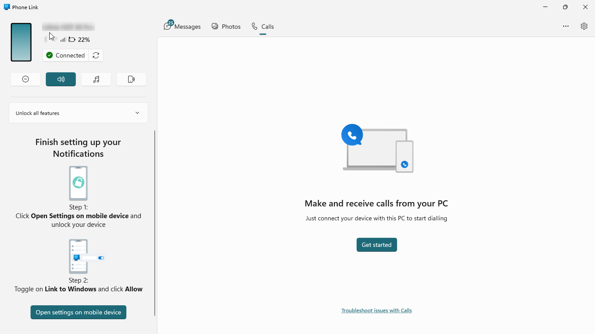595x334 pixels.
Task: Click the Messages badge showing 25 unread
Action: pos(171,22)
